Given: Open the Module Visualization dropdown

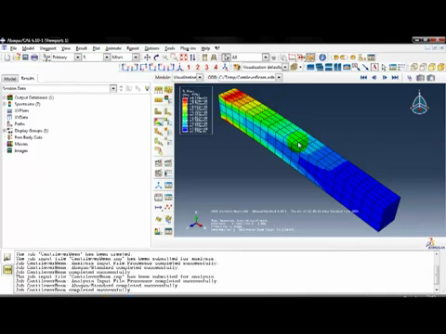Looking at the screenshot, I should [x=200, y=77].
